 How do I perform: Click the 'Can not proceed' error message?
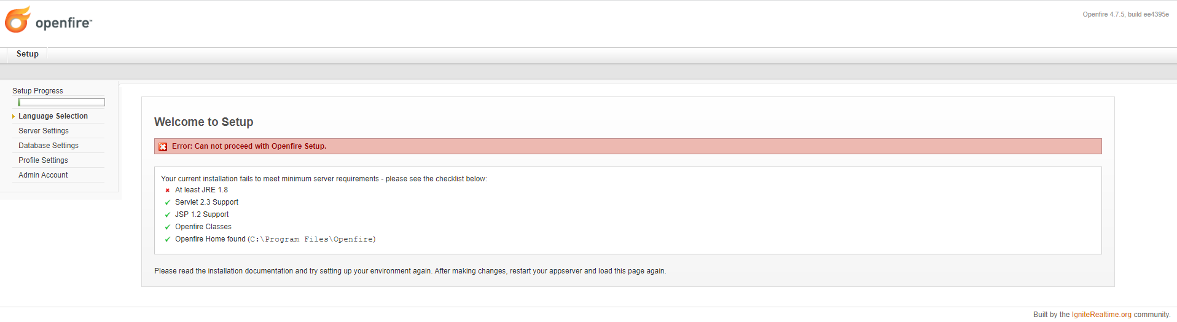[249, 146]
